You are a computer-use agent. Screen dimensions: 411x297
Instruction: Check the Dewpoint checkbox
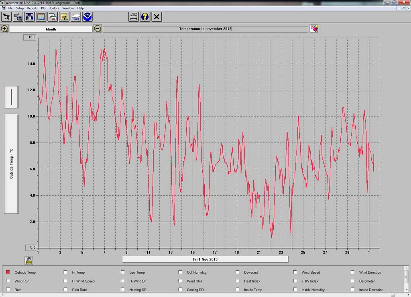coord(238,272)
